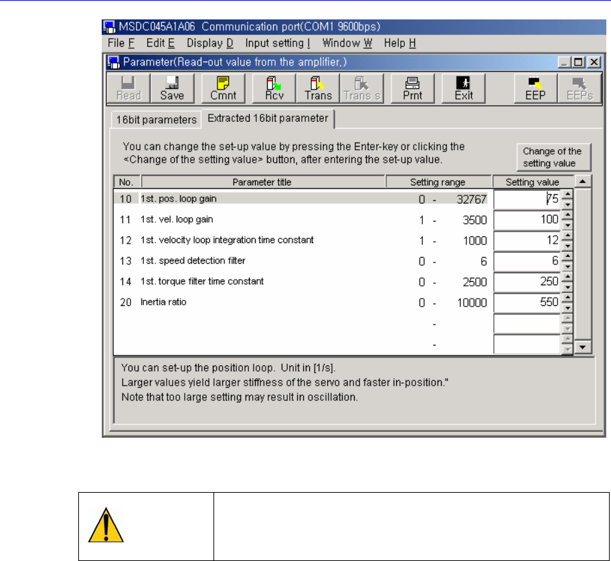Click the Setting range column header

coord(438,182)
